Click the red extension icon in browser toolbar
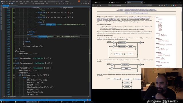The height and width of the screenshot is (103, 183). [176, 5]
